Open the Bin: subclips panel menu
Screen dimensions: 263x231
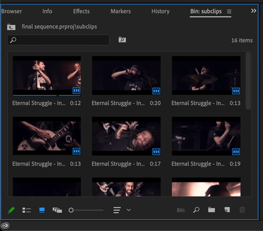tap(229, 11)
